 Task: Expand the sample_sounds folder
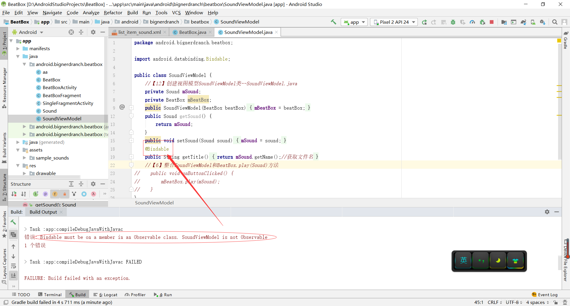point(24,158)
